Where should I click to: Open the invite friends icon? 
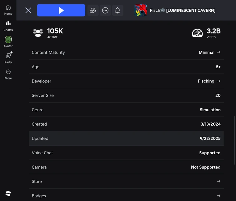pos(93,10)
